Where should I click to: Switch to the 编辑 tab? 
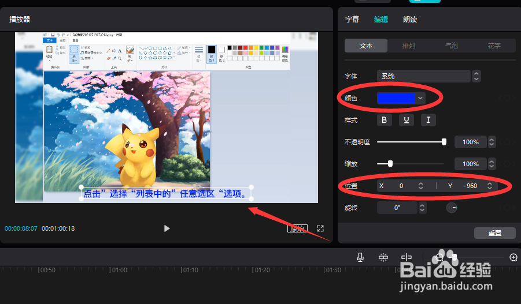click(x=381, y=19)
